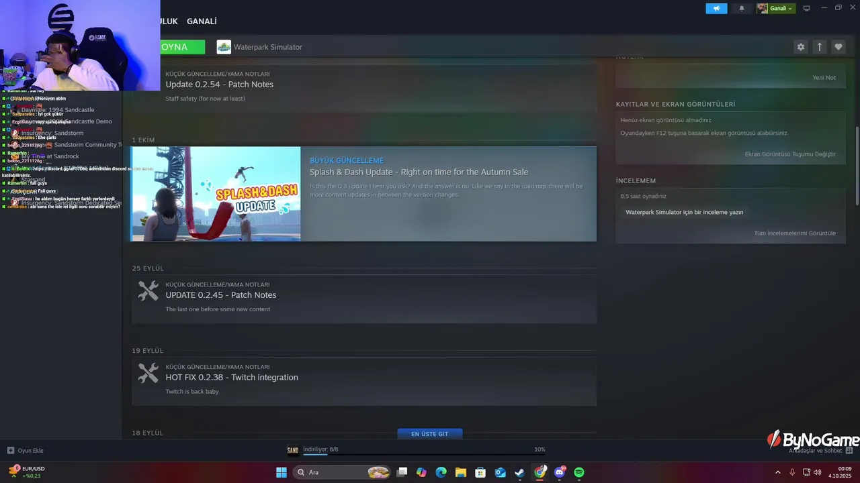The width and height of the screenshot is (860, 483).
Task: Open the Splash & Dash Update thumbnail
Action: tap(216, 194)
